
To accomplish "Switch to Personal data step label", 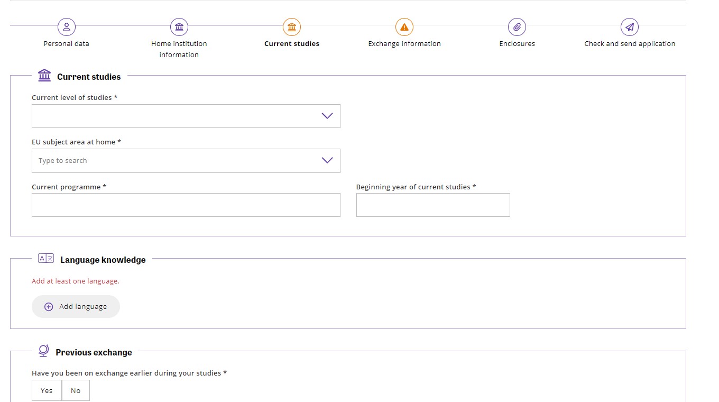I will (x=66, y=43).
